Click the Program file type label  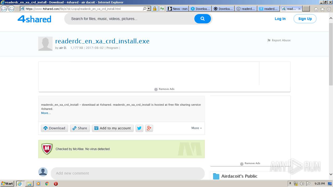112,48
